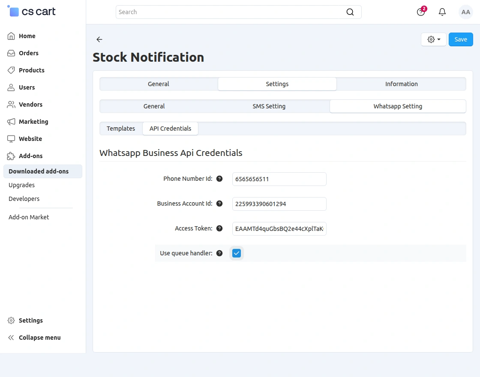Click the CS-Cart logo

pyautogui.click(x=31, y=12)
